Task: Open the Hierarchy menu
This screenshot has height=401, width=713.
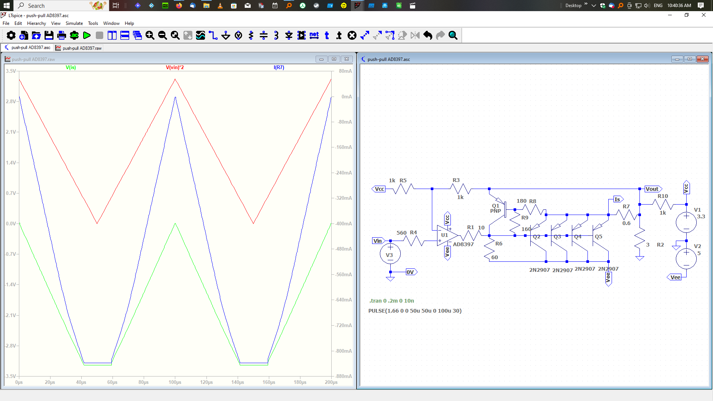Action: tap(36, 23)
